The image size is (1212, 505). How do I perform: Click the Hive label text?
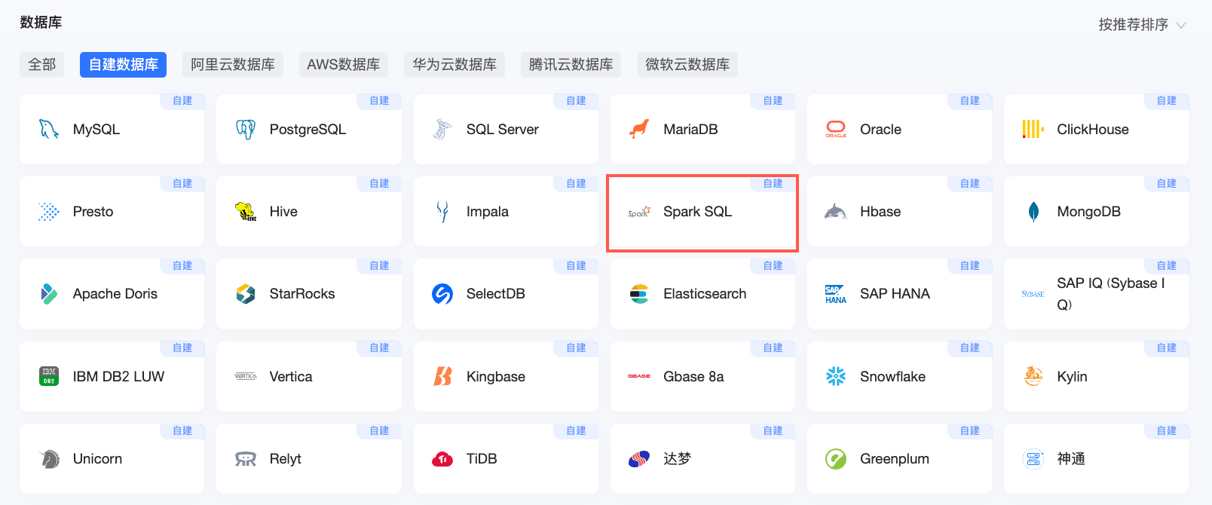click(x=283, y=212)
